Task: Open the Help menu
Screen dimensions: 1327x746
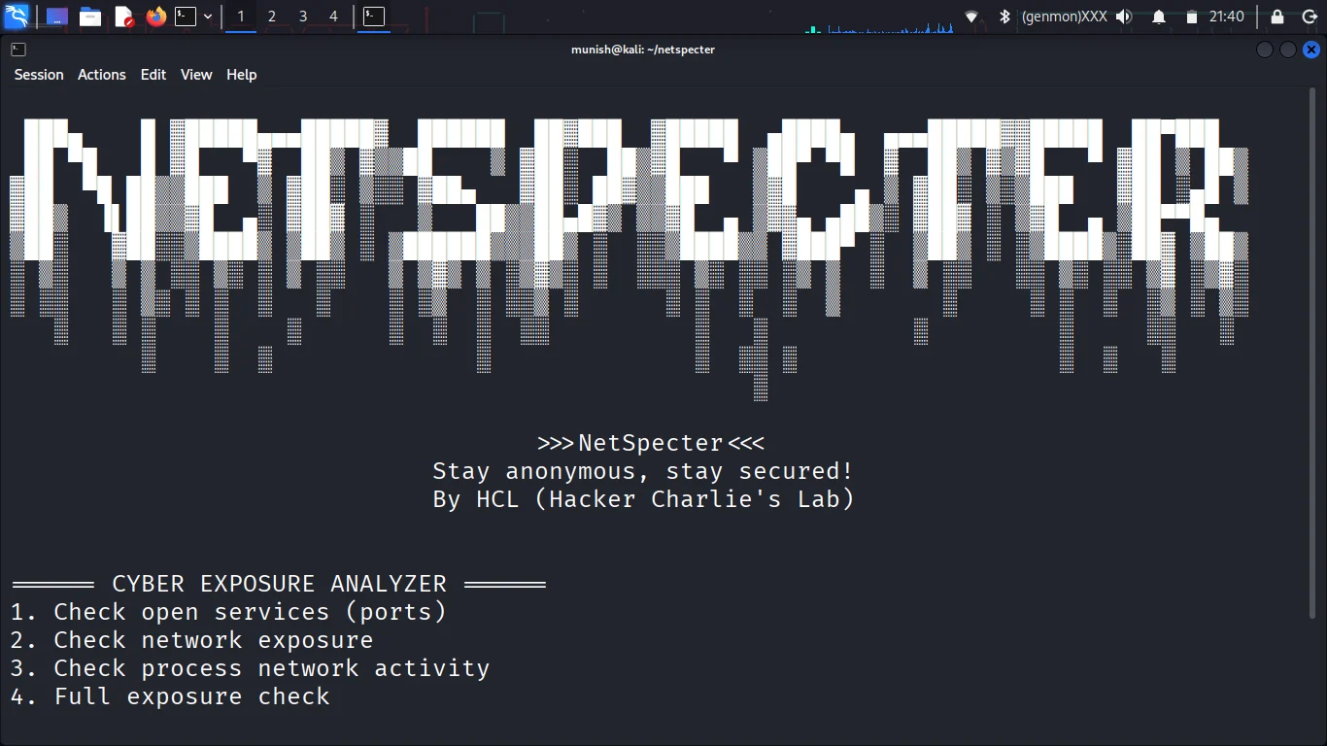Action: [x=242, y=75]
